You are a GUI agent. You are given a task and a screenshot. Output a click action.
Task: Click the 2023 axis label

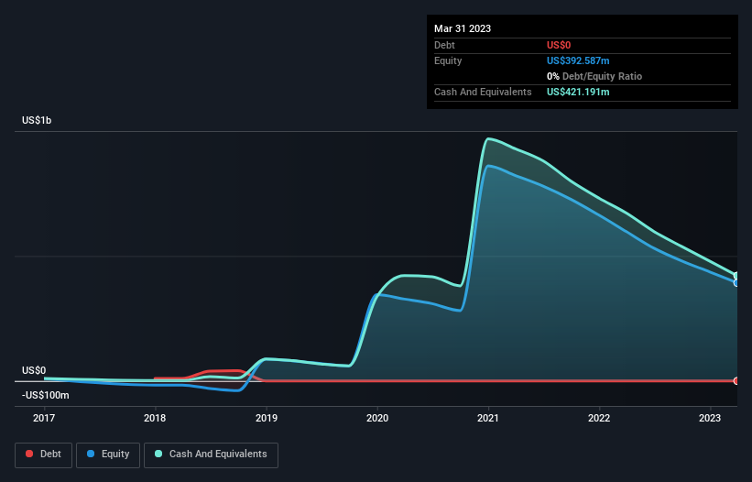[x=710, y=418]
